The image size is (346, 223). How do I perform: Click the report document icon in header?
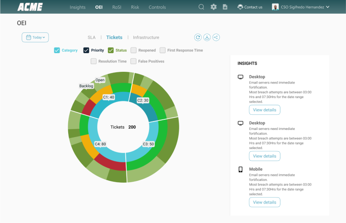(225, 7)
